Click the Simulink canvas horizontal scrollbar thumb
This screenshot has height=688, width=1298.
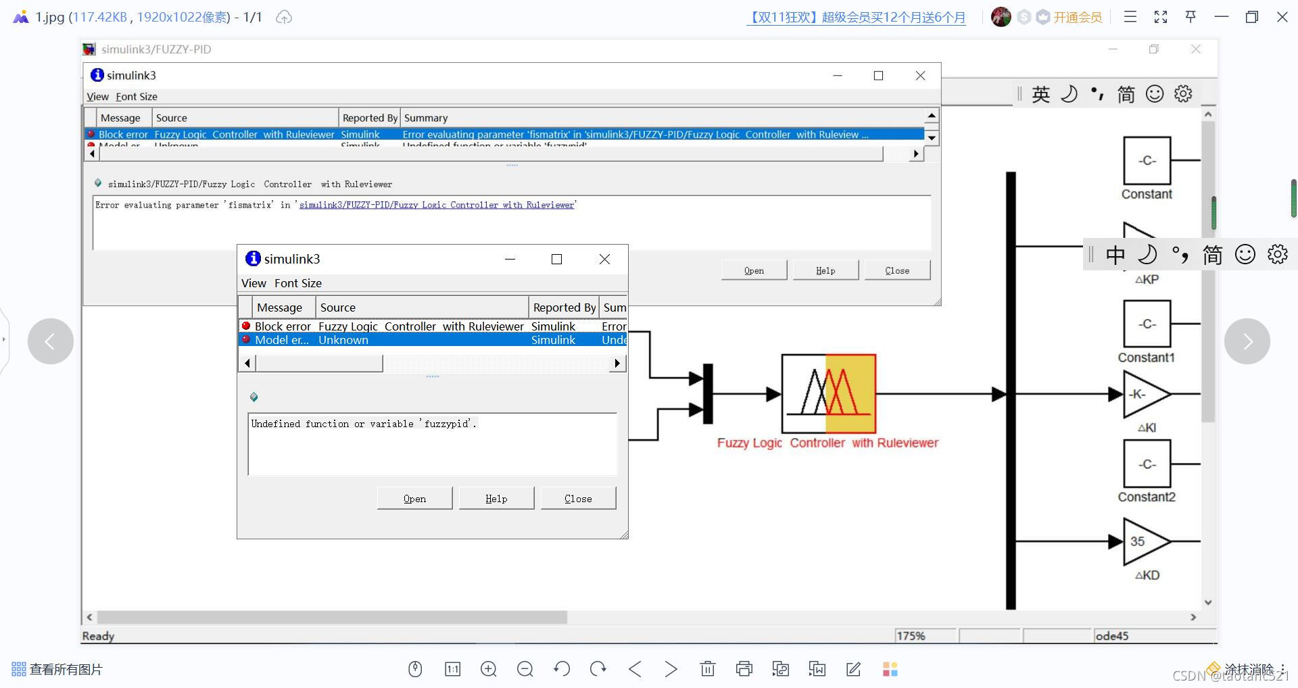click(x=332, y=617)
